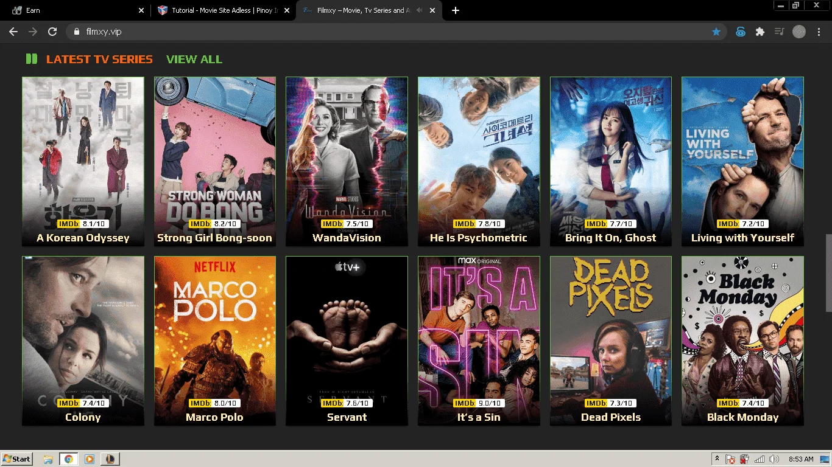Screen dimensions: 832x467
Task: Click the blue extension icon beside the bookmark star
Action: pyautogui.click(x=741, y=32)
